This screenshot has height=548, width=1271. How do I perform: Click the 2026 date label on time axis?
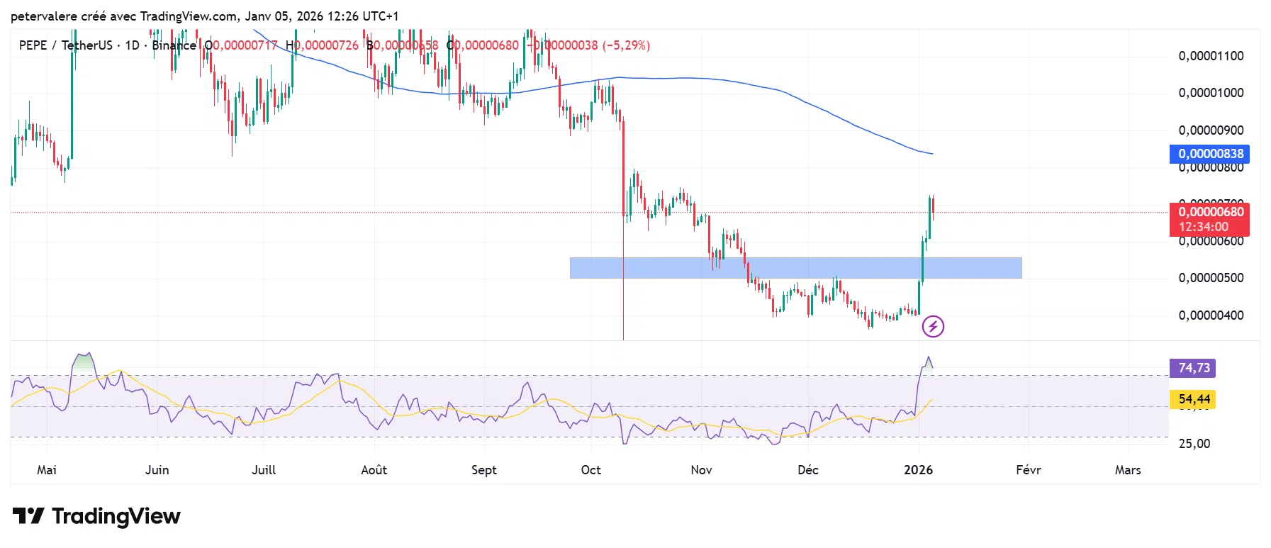pyautogui.click(x=918, y=470)
